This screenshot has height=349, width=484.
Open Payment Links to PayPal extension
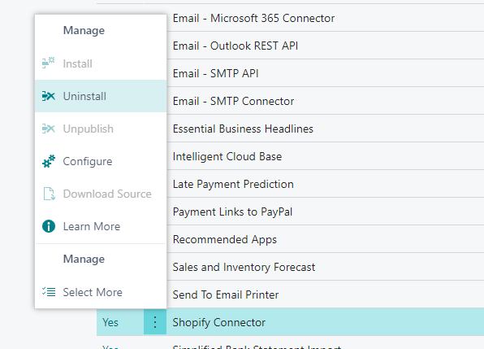[232, 212]
